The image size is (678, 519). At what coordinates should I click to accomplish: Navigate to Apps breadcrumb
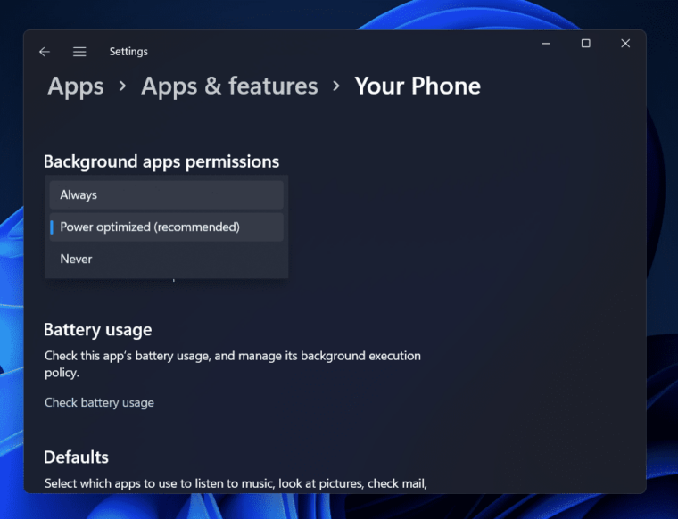click(76, 86)
